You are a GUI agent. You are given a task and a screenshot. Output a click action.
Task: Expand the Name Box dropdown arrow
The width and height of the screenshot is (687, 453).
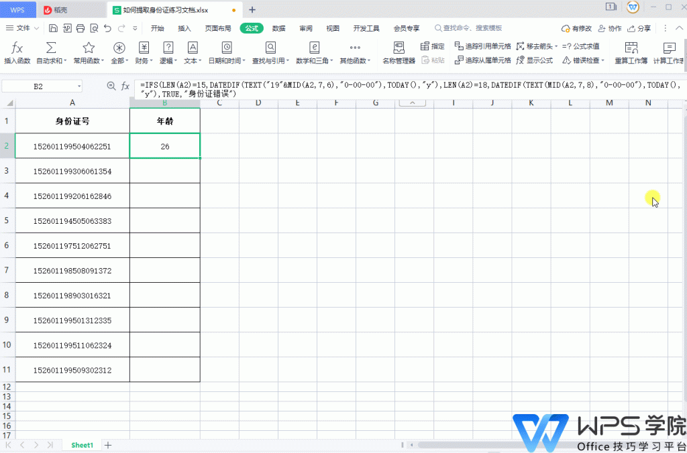coord(79,86)
